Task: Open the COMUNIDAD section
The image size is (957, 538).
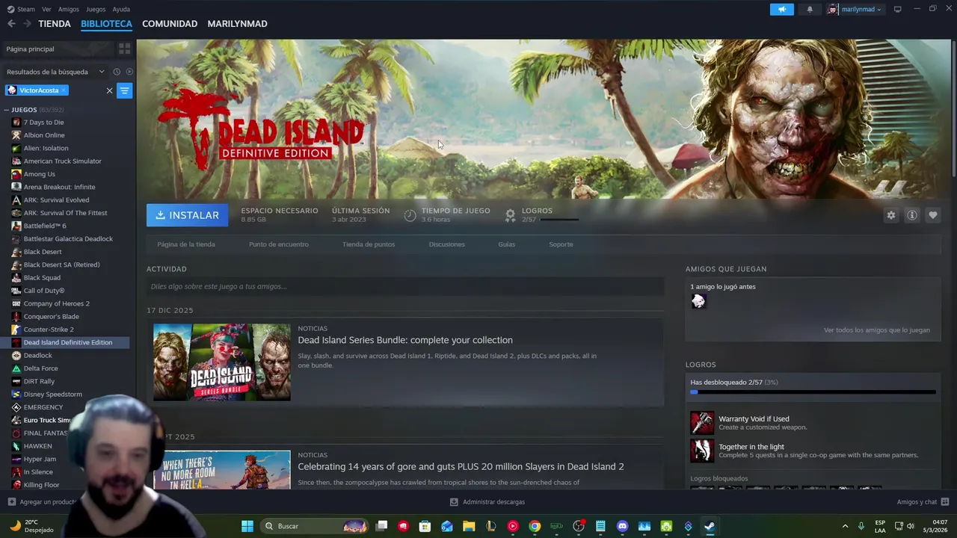Action: [x=170, y=24]
